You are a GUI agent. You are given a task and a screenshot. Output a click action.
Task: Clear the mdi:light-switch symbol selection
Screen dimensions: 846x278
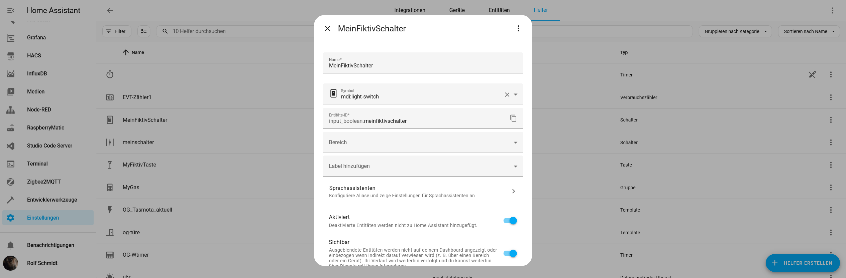coord(507,94)
